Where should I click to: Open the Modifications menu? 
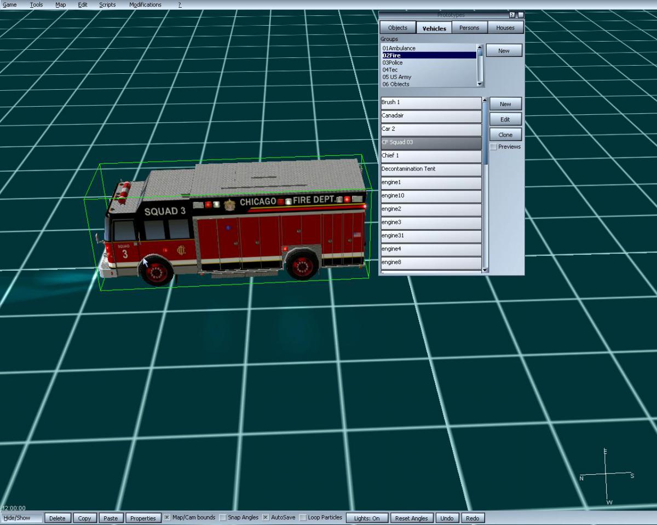coord(145,4)
